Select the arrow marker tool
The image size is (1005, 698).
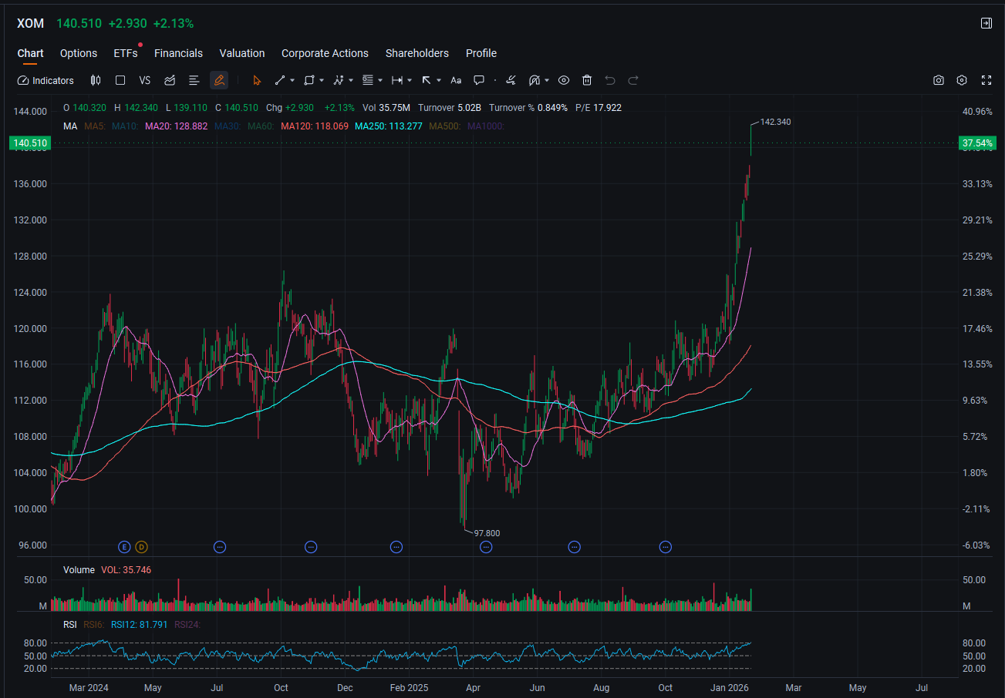(x=427, y=80)
